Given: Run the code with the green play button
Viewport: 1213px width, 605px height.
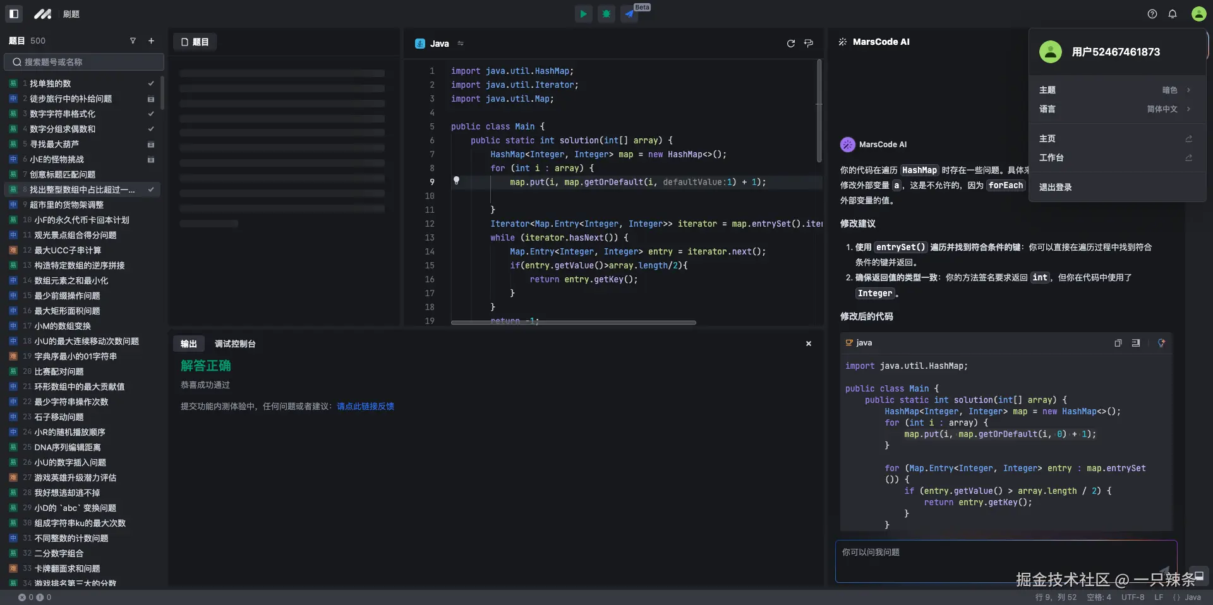Looking at the screenshot, I should pyautogui.click(x=583, y=14).
